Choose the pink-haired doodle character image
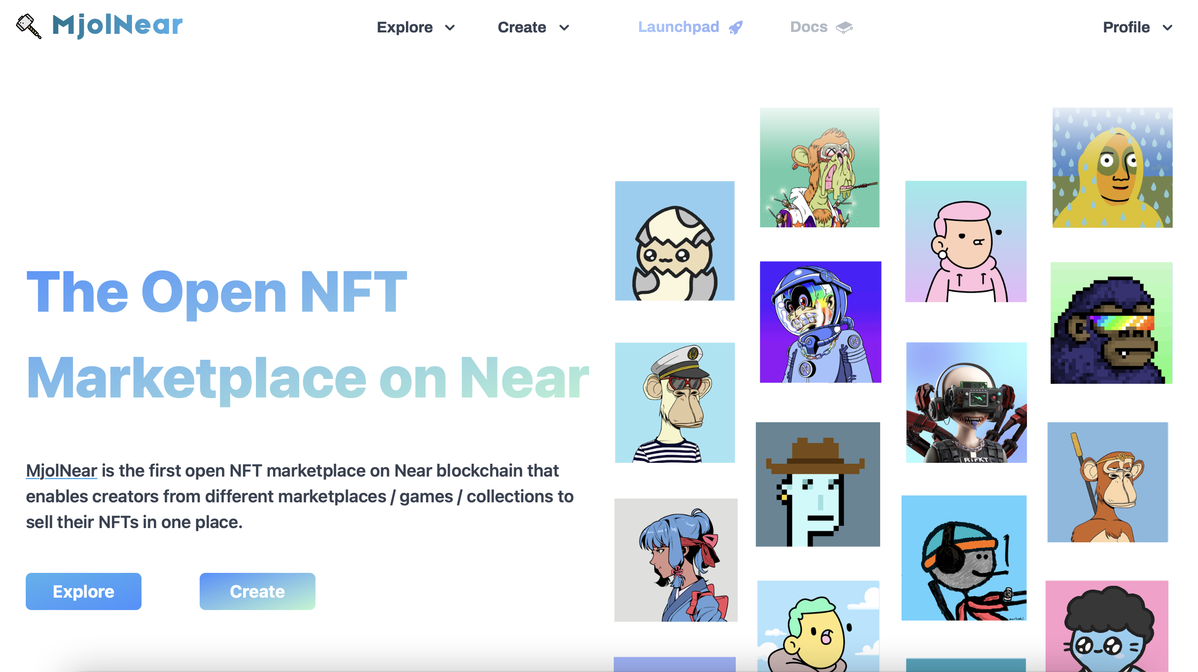The width and height of the screenshot is (1198, 672). coord(965,241)
